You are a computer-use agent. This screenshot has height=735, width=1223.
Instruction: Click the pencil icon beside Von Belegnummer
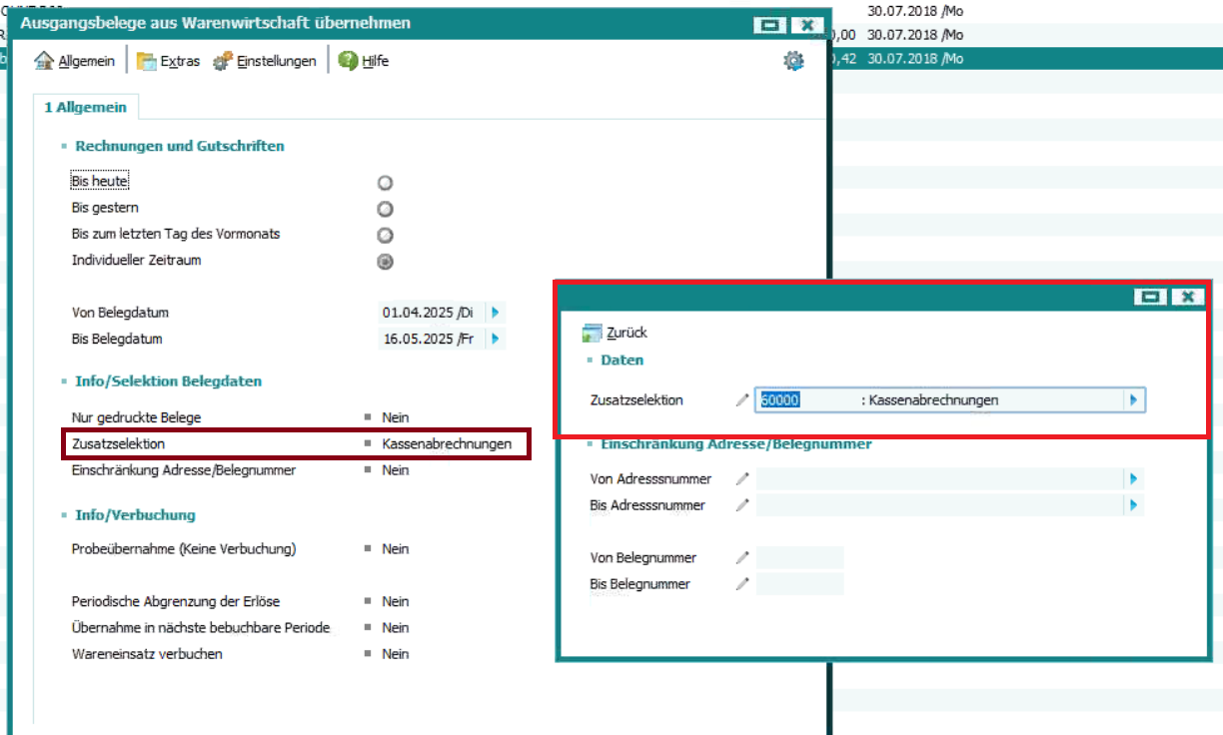click(x=741, y=558)
